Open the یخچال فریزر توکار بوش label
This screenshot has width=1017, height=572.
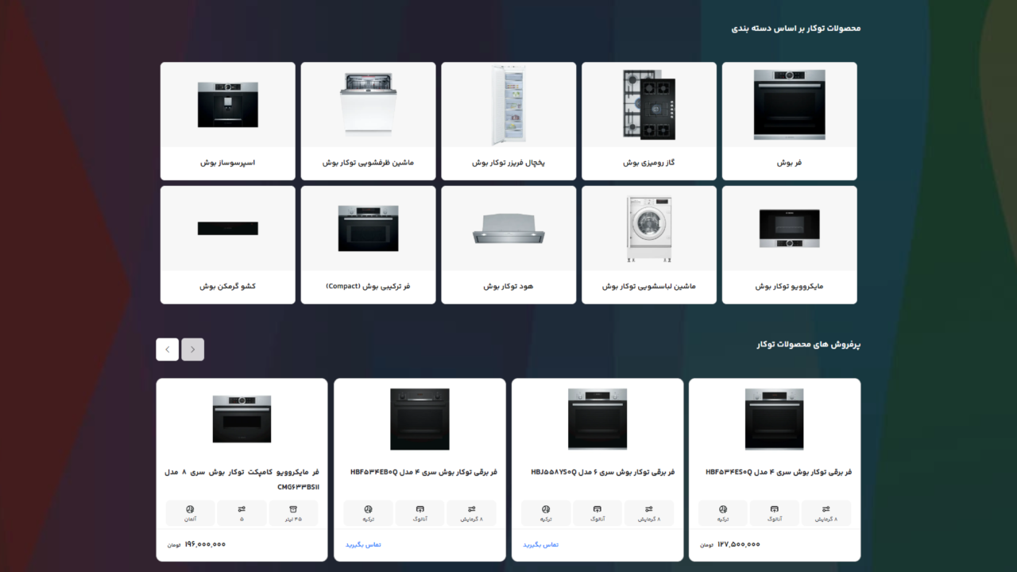tap(508, 163)
